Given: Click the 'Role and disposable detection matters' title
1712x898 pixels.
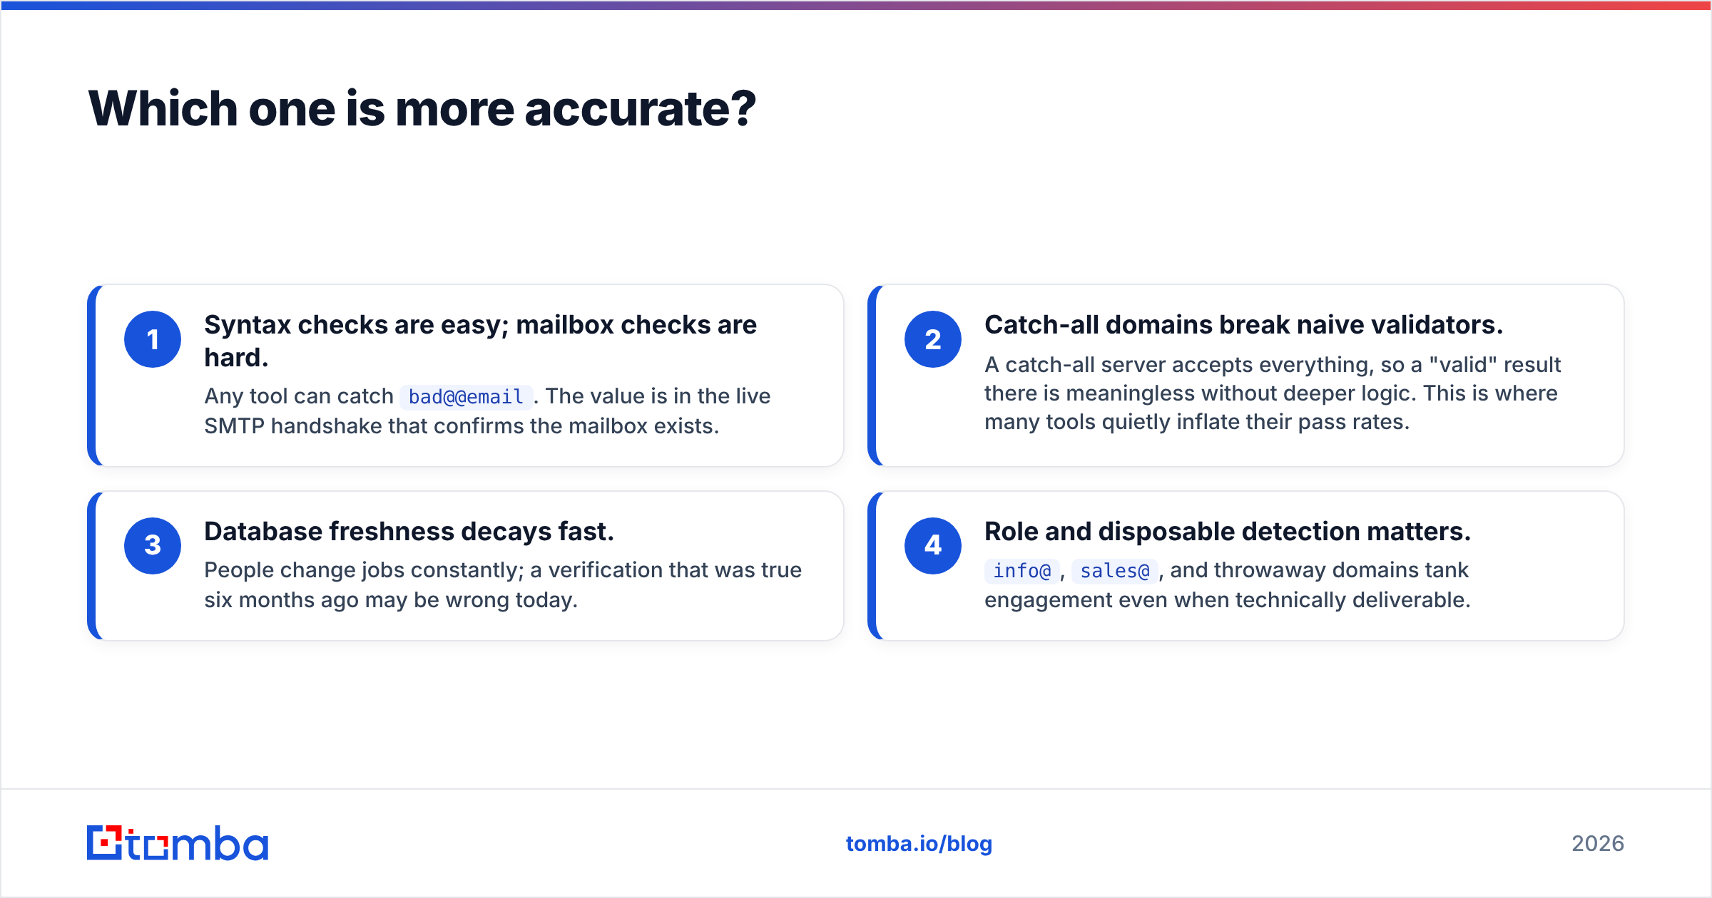Looking at the screenshot, I should tap(1228, 532).
